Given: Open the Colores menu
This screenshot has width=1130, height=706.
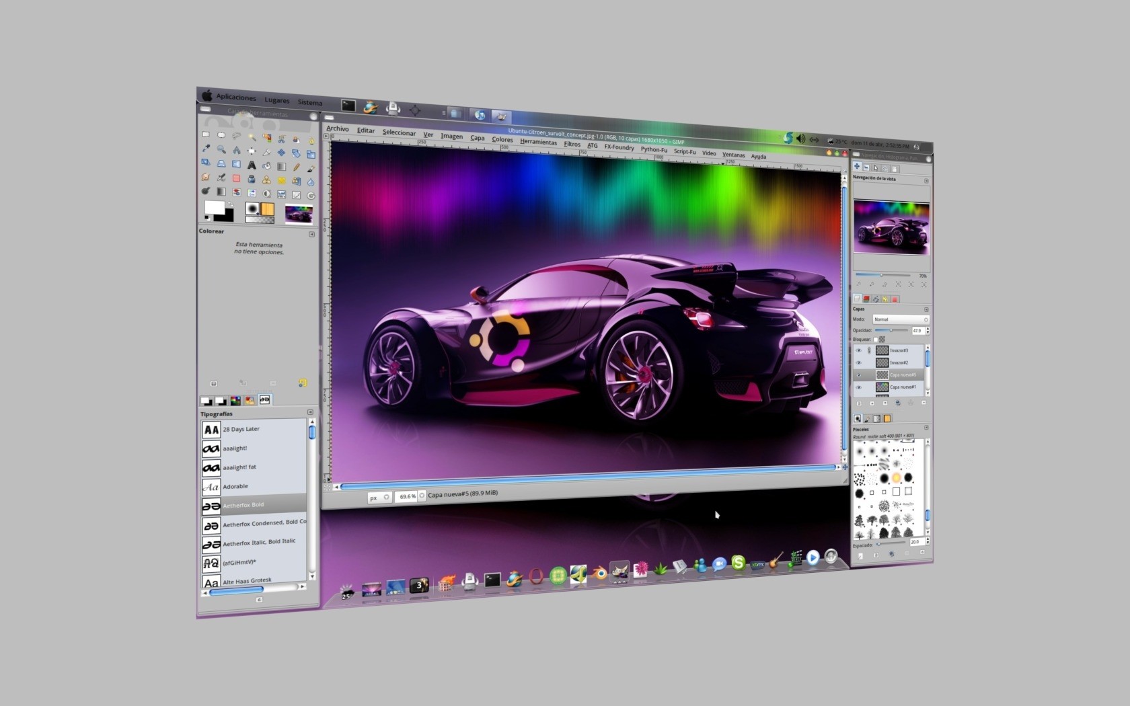Looking at the screenshot, I should pos(502,139).
